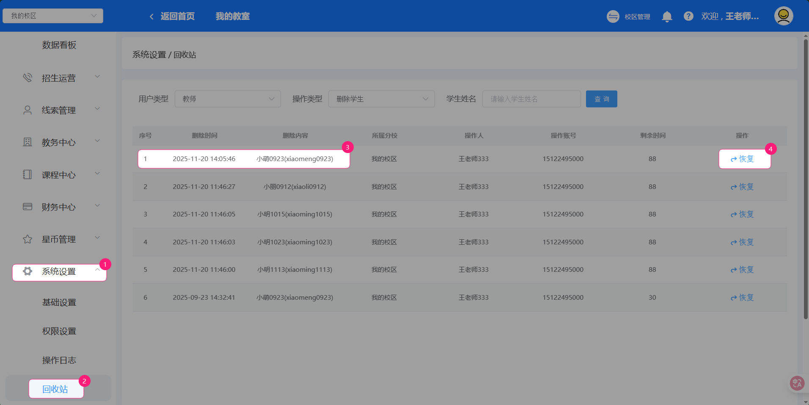Open the 操作类型 dropdown showing 删除学生
The height and width of the screenshot is (405, 809).
[381, 99]
